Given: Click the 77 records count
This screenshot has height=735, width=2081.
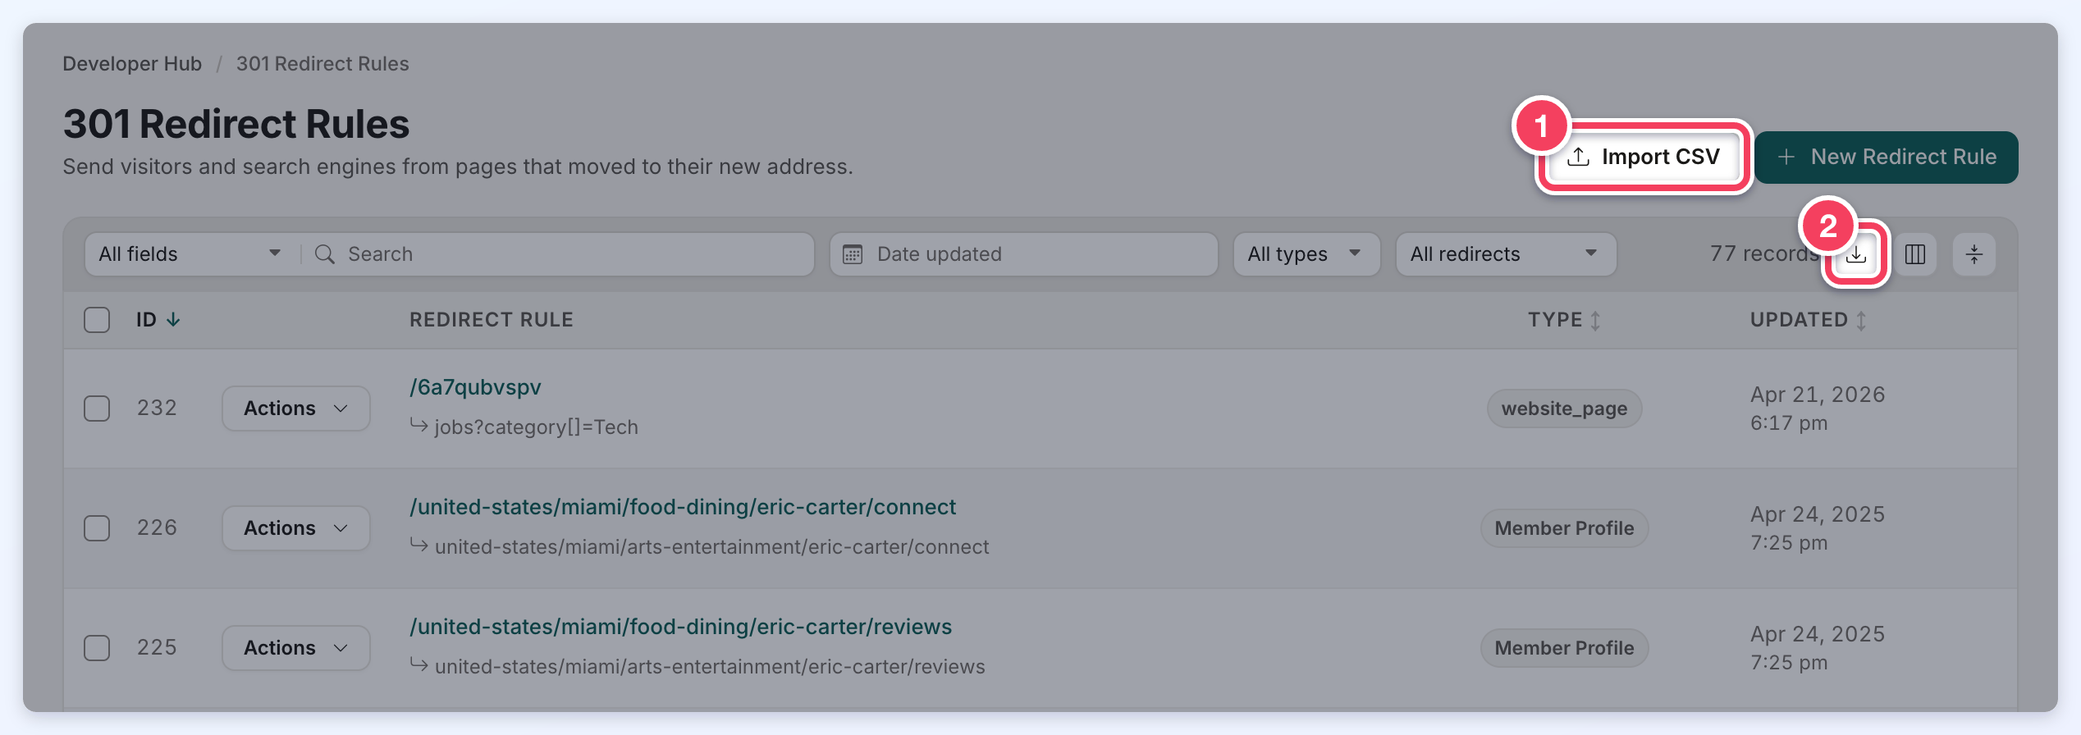Looking at the screenshot, I should coord(1764,253).
